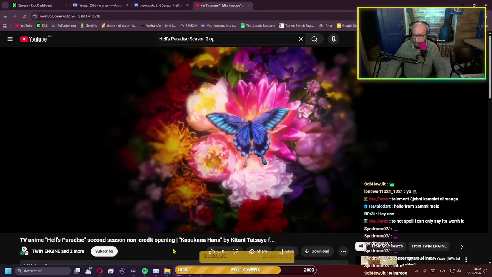This screenshot has width=492, height=277.
Task: Select the "All" filter chip
Action: (x=361, y=246)
